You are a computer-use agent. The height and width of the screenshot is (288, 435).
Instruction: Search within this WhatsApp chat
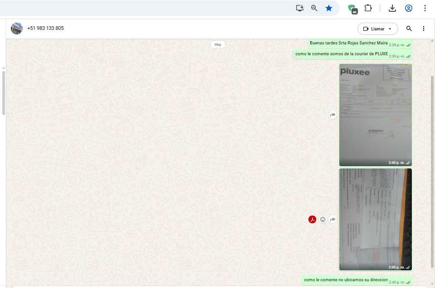coord(409,29)
